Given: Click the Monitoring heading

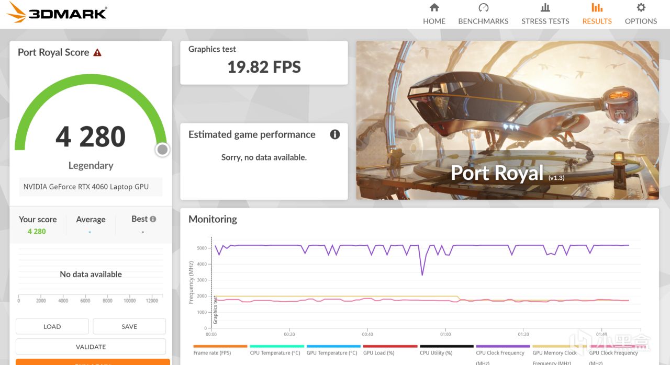Looking at the screenshot, I should [x=213, y=219].
